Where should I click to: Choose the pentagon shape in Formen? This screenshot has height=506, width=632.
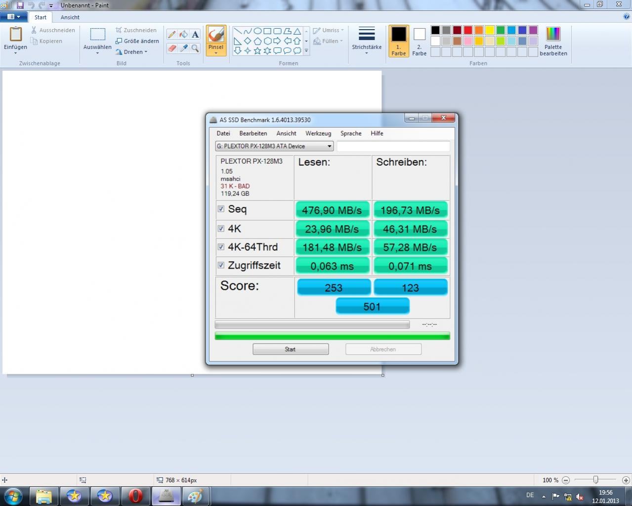tap(257, 41)
